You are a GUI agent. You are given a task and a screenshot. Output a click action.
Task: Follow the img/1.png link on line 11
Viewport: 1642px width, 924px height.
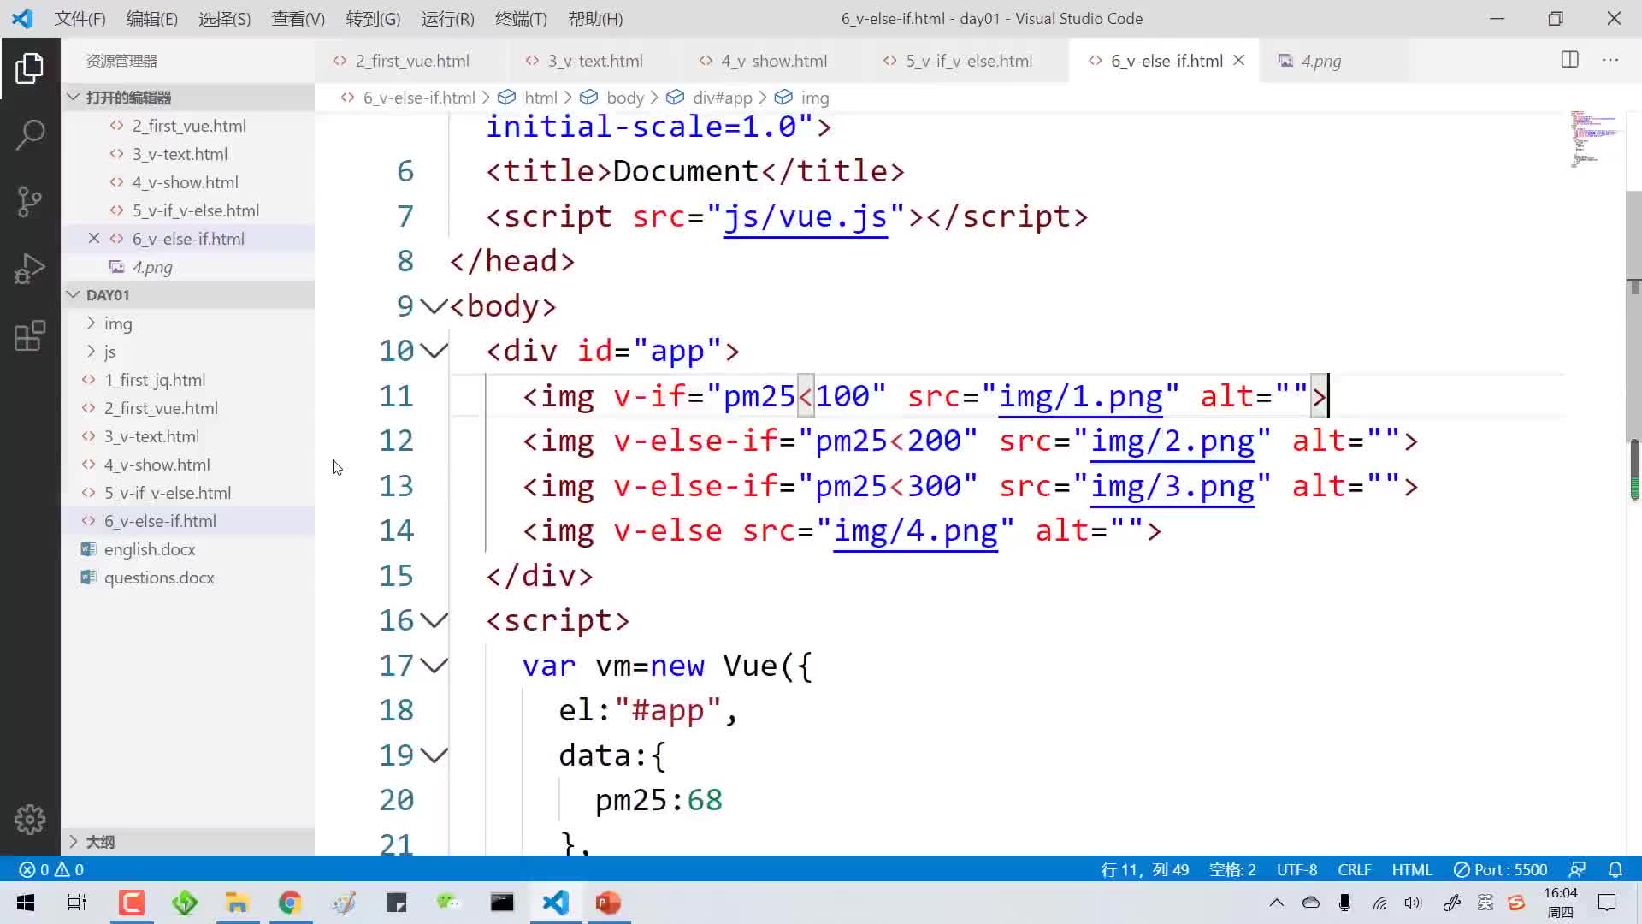1080,397
